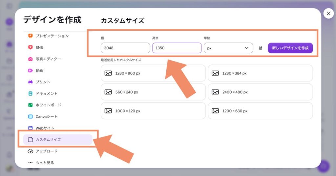Image resolution: width=336 pixels, height=176 pixels.
Task: Click the プレゼンテーション icon in sidebar
Action: coord(31,36)
